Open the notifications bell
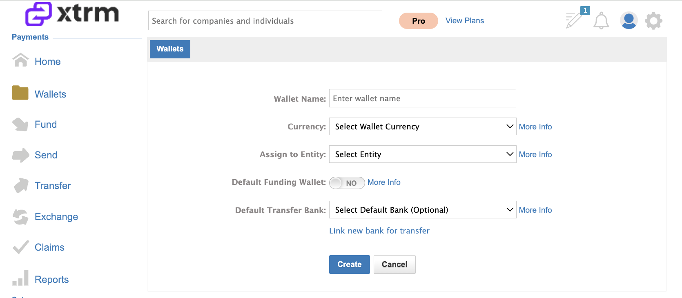Screen dimensions: 682x298 601,20
